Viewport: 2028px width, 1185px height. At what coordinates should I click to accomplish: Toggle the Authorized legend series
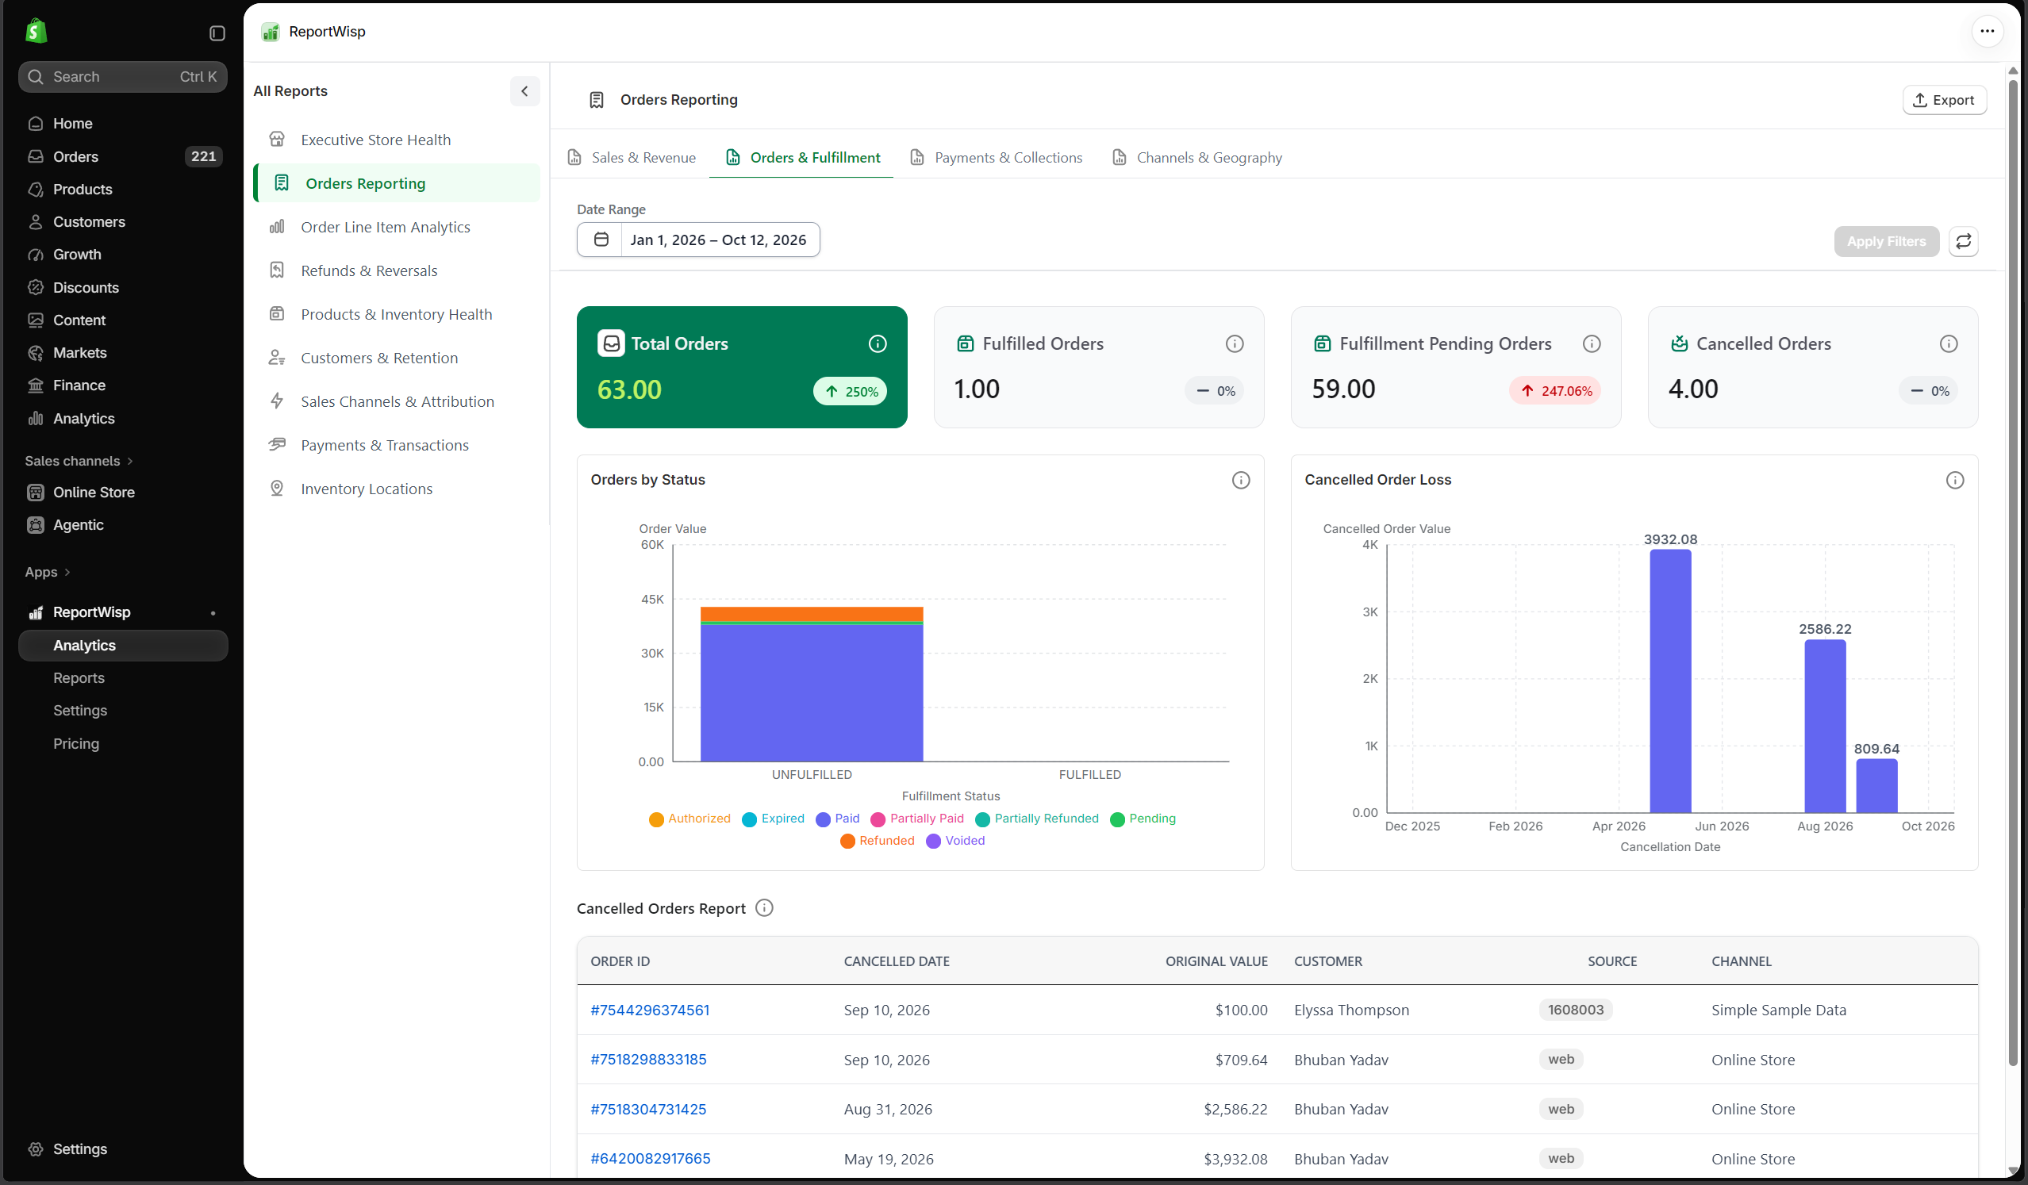click(x=689, y=818)
